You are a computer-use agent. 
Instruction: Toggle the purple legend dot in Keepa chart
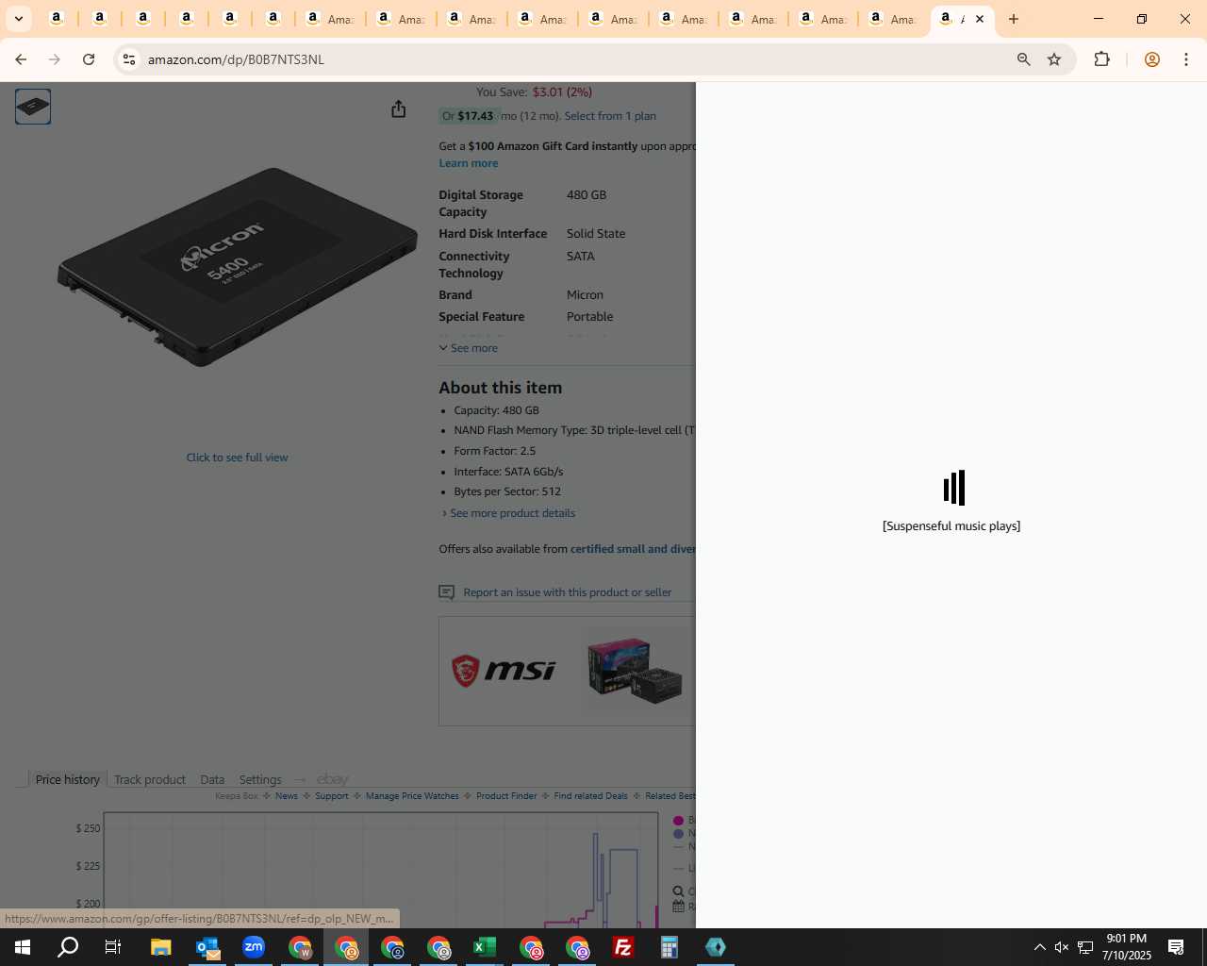click(x=678, y=834)
